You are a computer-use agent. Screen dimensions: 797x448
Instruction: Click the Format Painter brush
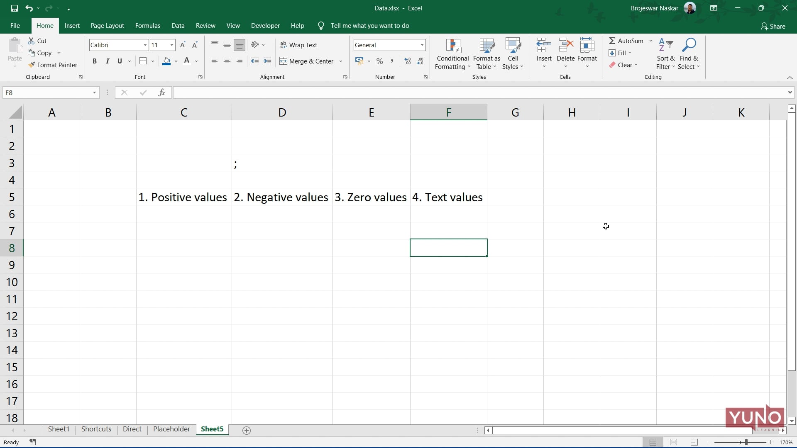pos(32,65)
